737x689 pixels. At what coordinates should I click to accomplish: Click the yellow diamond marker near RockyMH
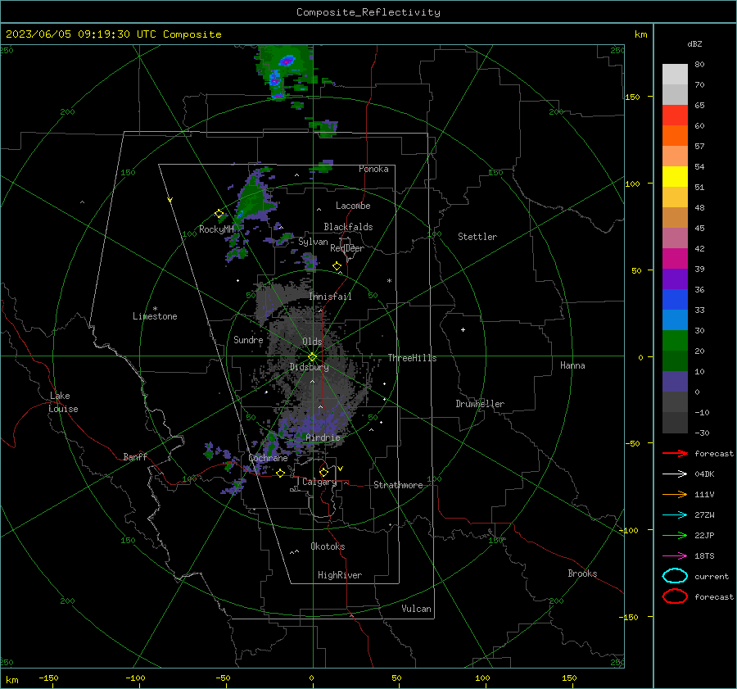point(219,214)
